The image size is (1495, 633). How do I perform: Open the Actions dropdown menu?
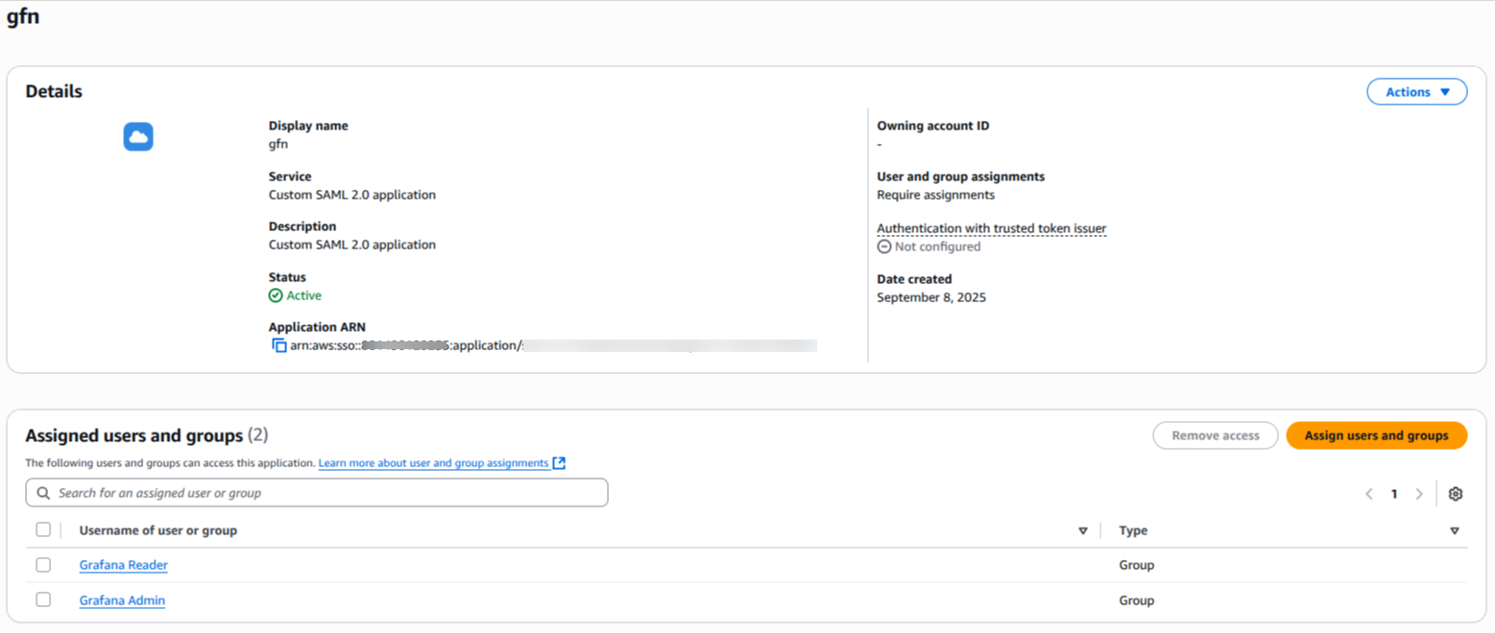click(1416, 92)
